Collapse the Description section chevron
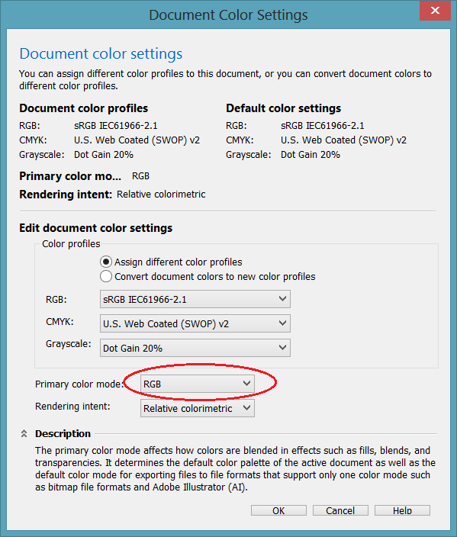Viewport: 457px width, 537px height. 24,433
